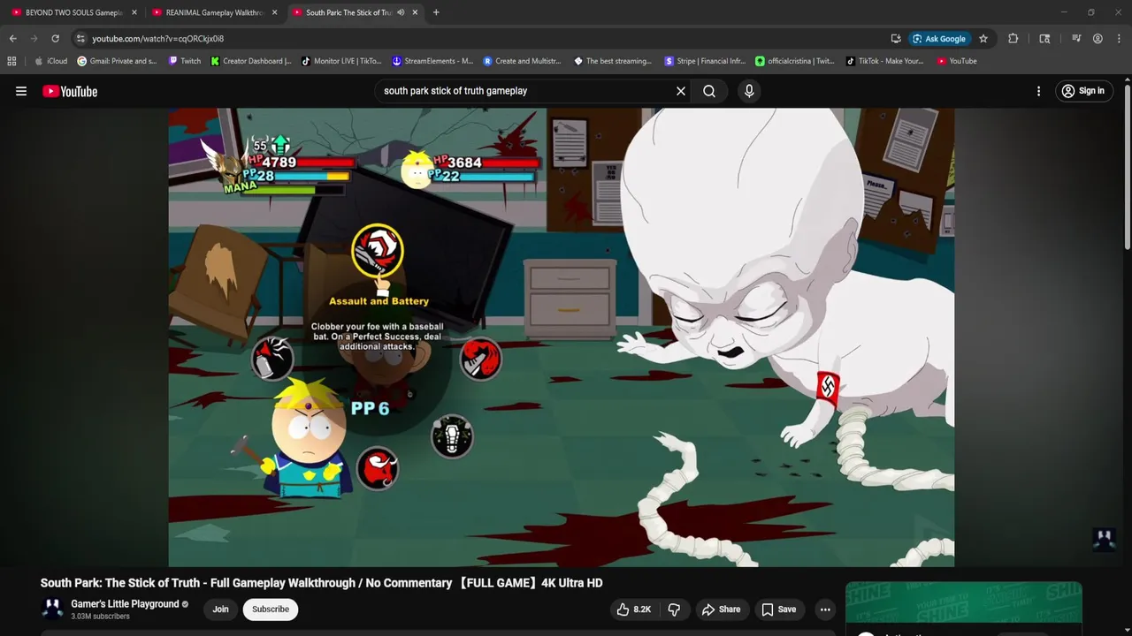This screenshot has width=1132, height=636.
Task: Open Gamer's Little Playground channel avatar
Action: click(x=52, y=609)
